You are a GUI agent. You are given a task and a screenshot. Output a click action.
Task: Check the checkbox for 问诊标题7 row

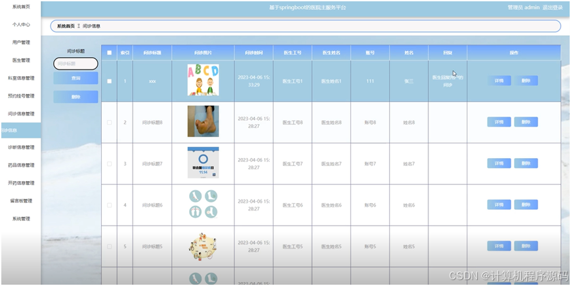tap(109, 164)
